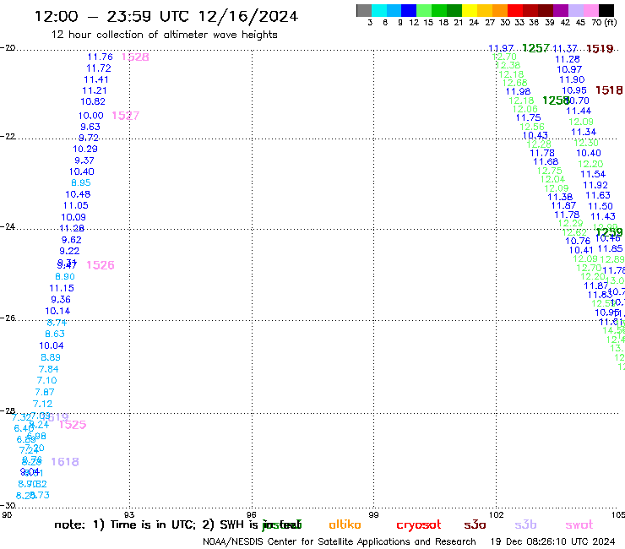This screenshot has height=549, width=625.
Task: Pick the purple 42 ft legend swatch
Action: [561, 11]
